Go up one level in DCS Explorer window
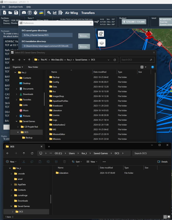 [x=24, y=153]
